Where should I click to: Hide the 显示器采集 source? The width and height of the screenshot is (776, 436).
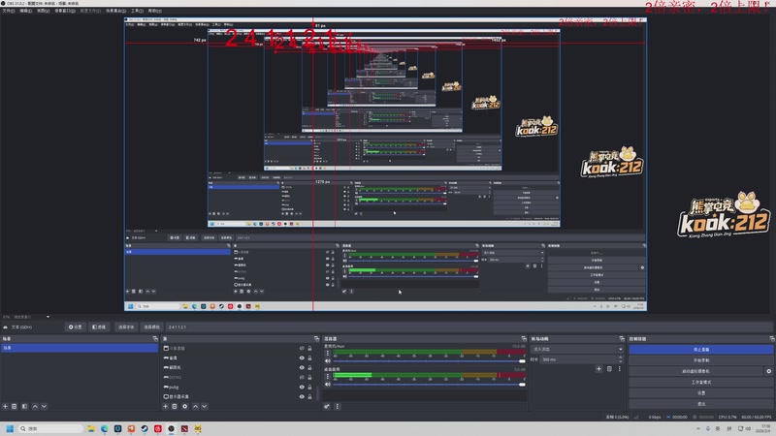[x=302, y=396]
